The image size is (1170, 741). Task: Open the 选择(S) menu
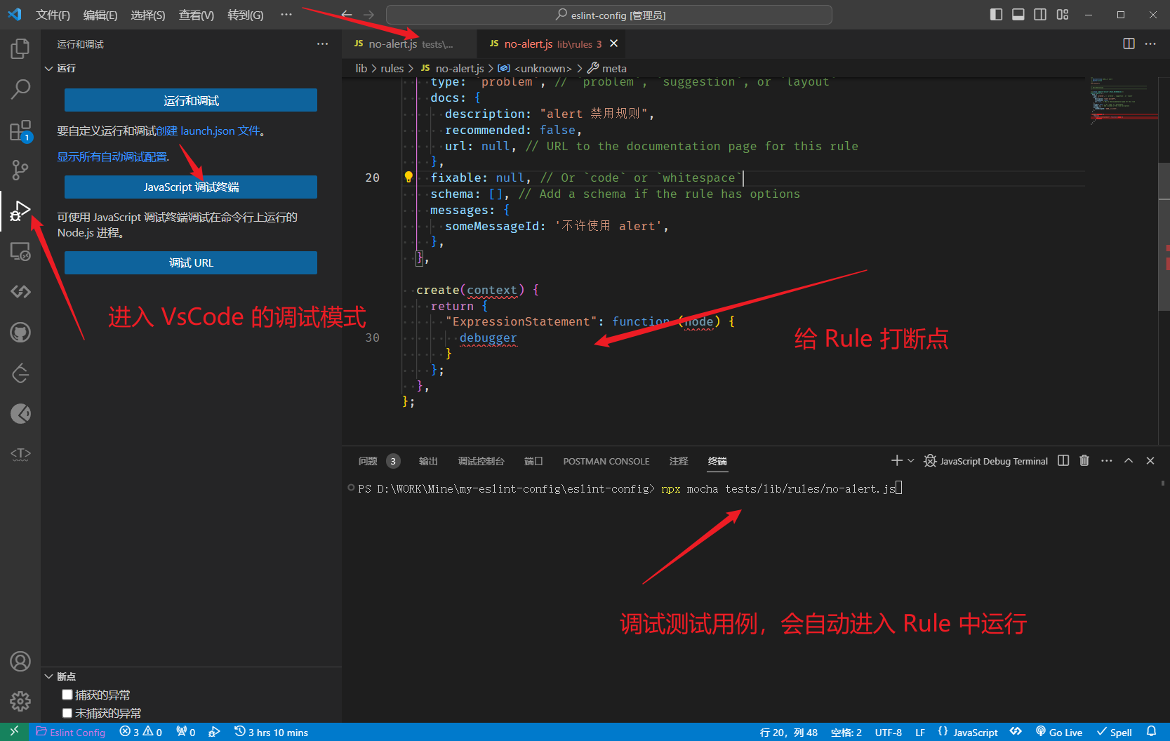pos(148,15)
